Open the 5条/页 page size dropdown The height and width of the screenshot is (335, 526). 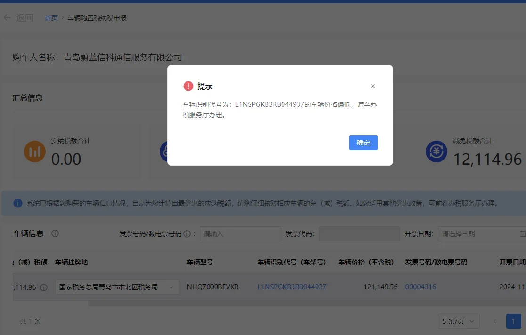click(458, 321)
